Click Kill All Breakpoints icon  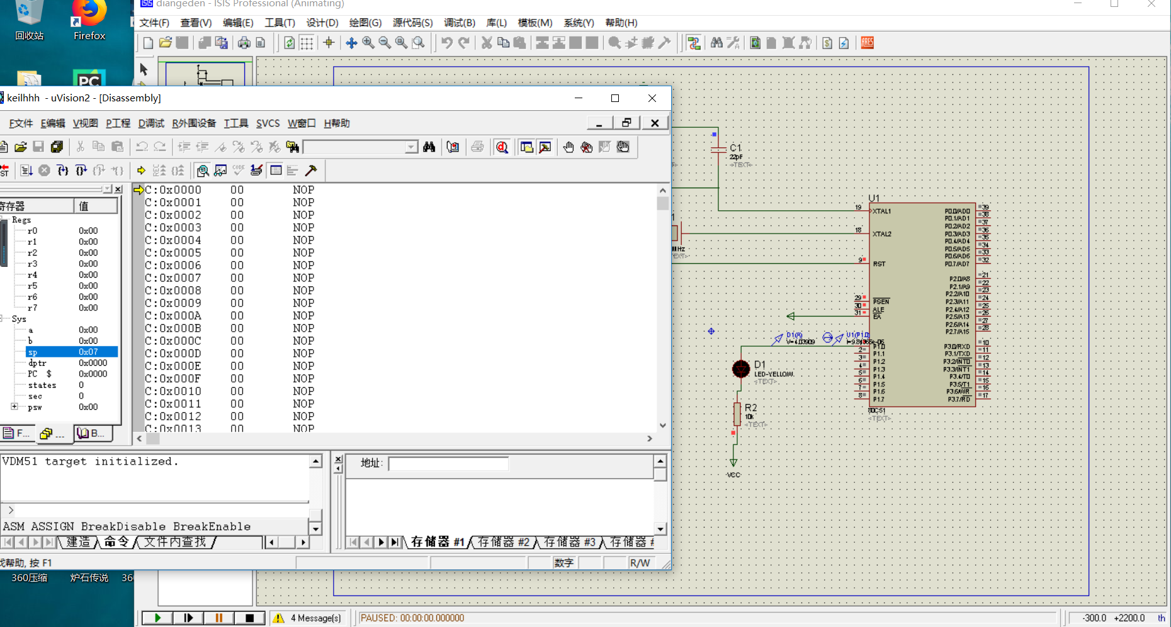[x=587, y=147]
